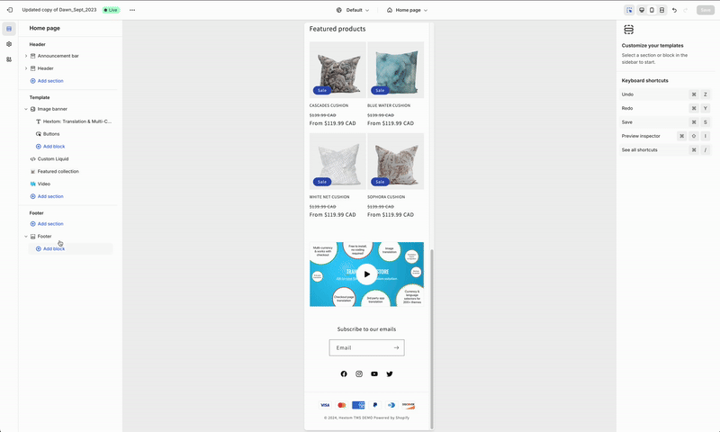Image resolution: width=720 pixels, height=432 pixels.
Task: Select the Announcement bar section
Action: pos(58,56)
